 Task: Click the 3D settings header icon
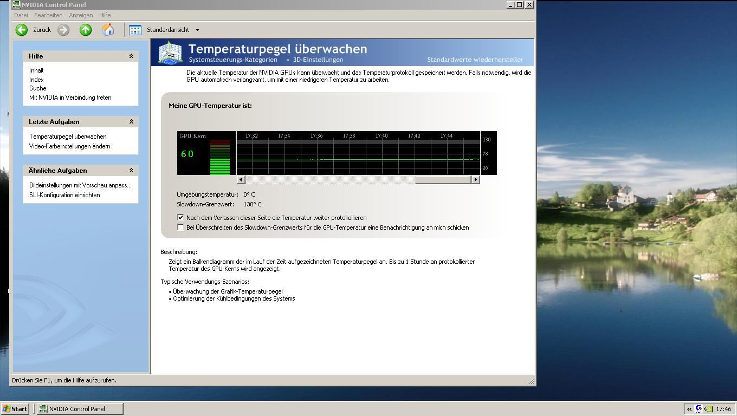pos(170,53)
